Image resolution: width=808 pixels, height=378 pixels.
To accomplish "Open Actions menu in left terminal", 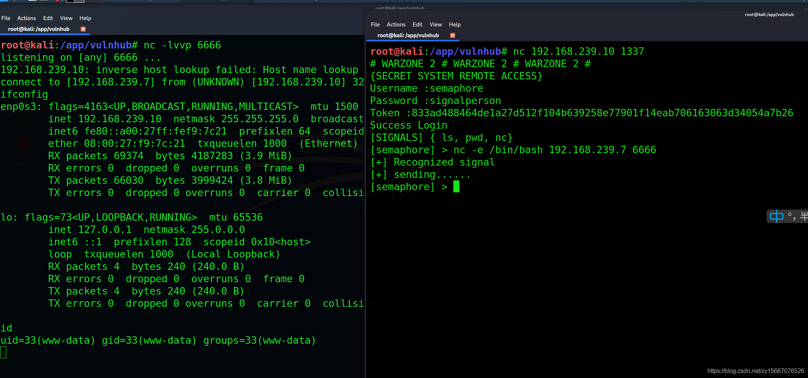I will pyautogui.click(x=26, y=18).
